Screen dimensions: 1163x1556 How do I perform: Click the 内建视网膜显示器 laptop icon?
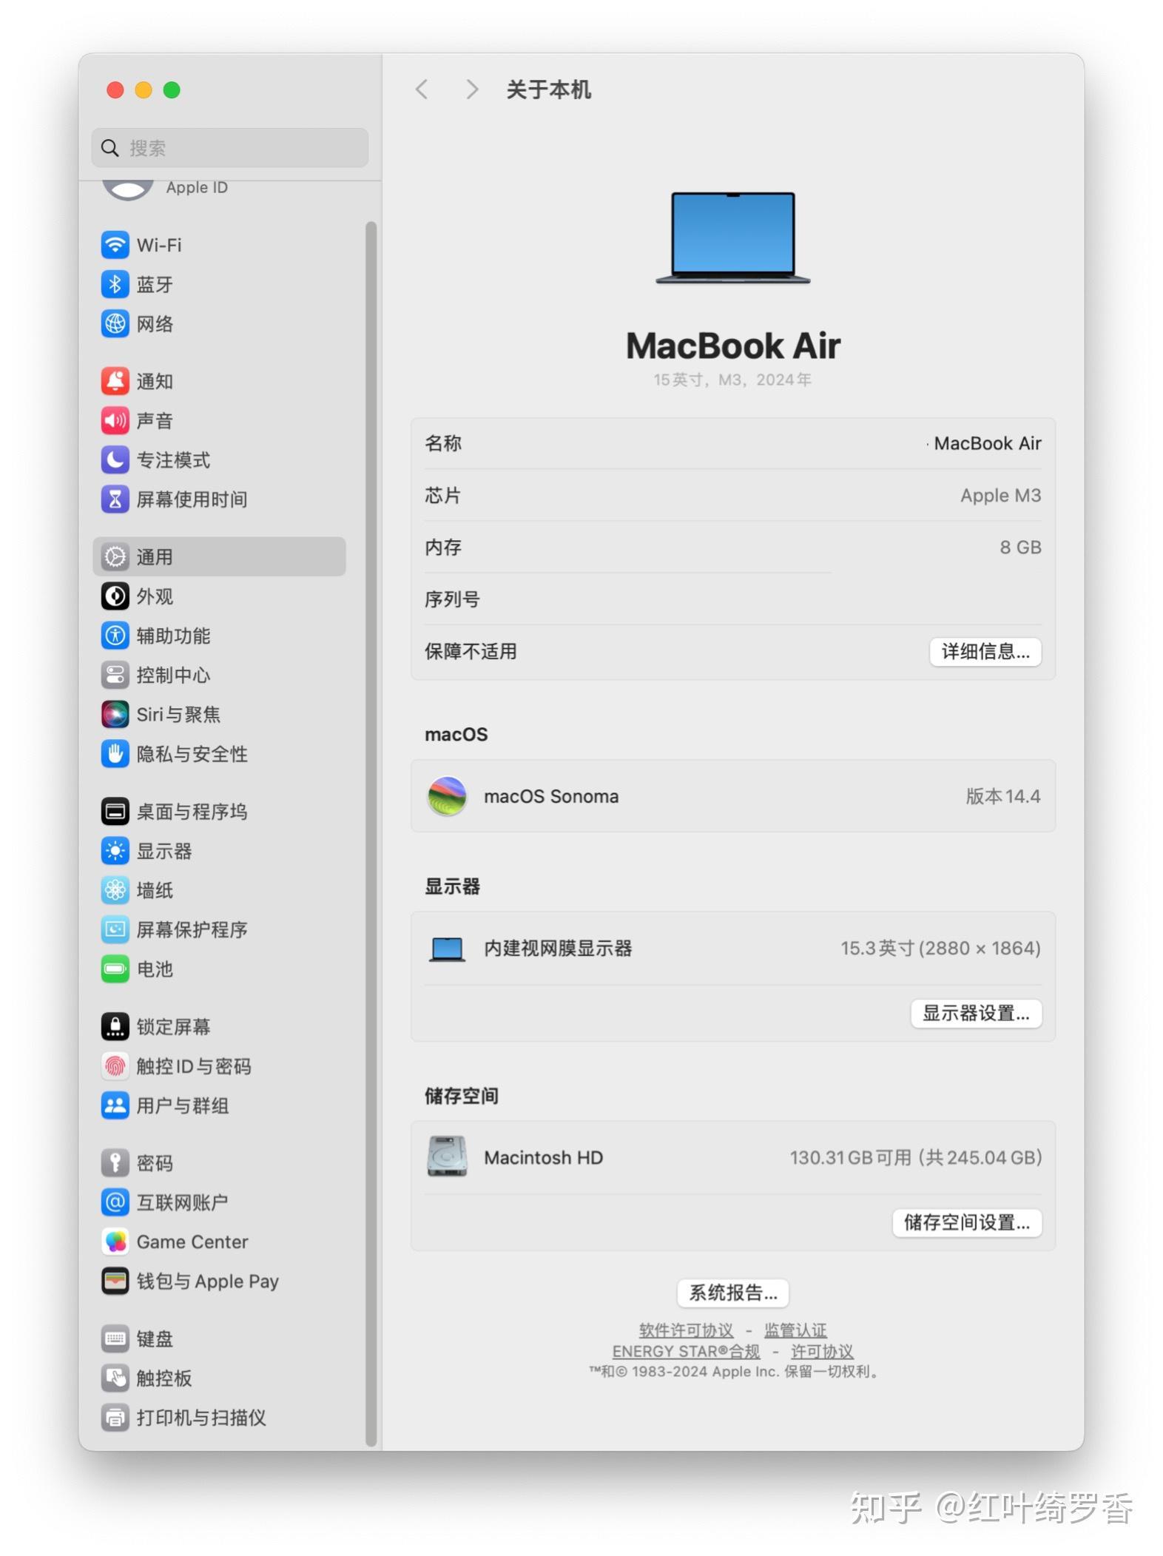(447, 949)
